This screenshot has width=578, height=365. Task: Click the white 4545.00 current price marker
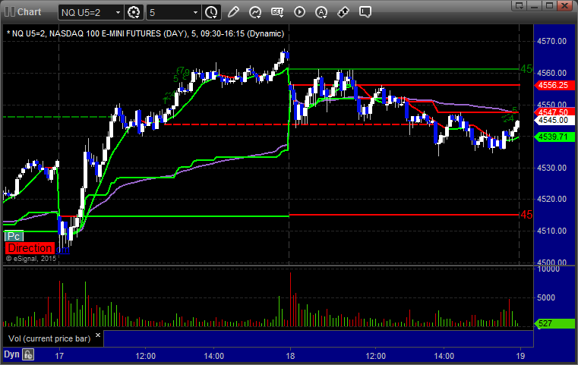tap(554, 120)
